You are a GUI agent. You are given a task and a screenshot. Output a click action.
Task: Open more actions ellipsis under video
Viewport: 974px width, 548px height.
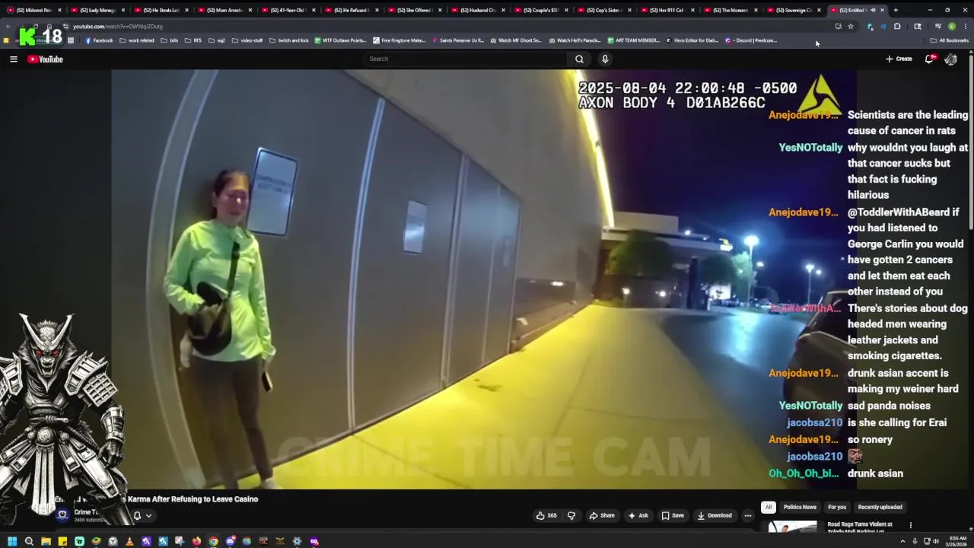pos(747,515)
